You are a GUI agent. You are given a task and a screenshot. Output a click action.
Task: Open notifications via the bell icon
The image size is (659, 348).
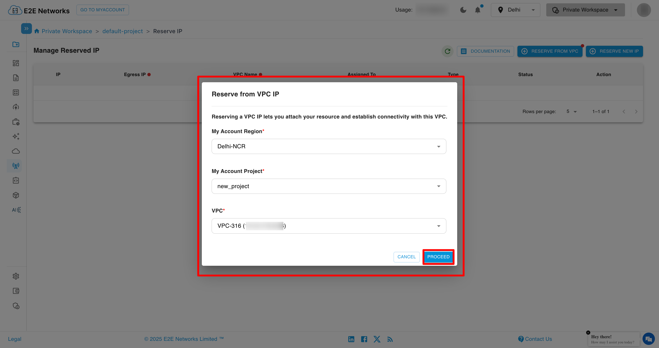click(x=478, y=10)
